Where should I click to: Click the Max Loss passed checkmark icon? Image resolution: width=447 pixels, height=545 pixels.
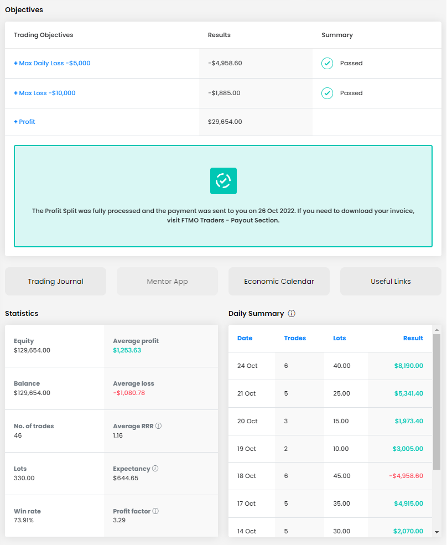tap(327, 93)
